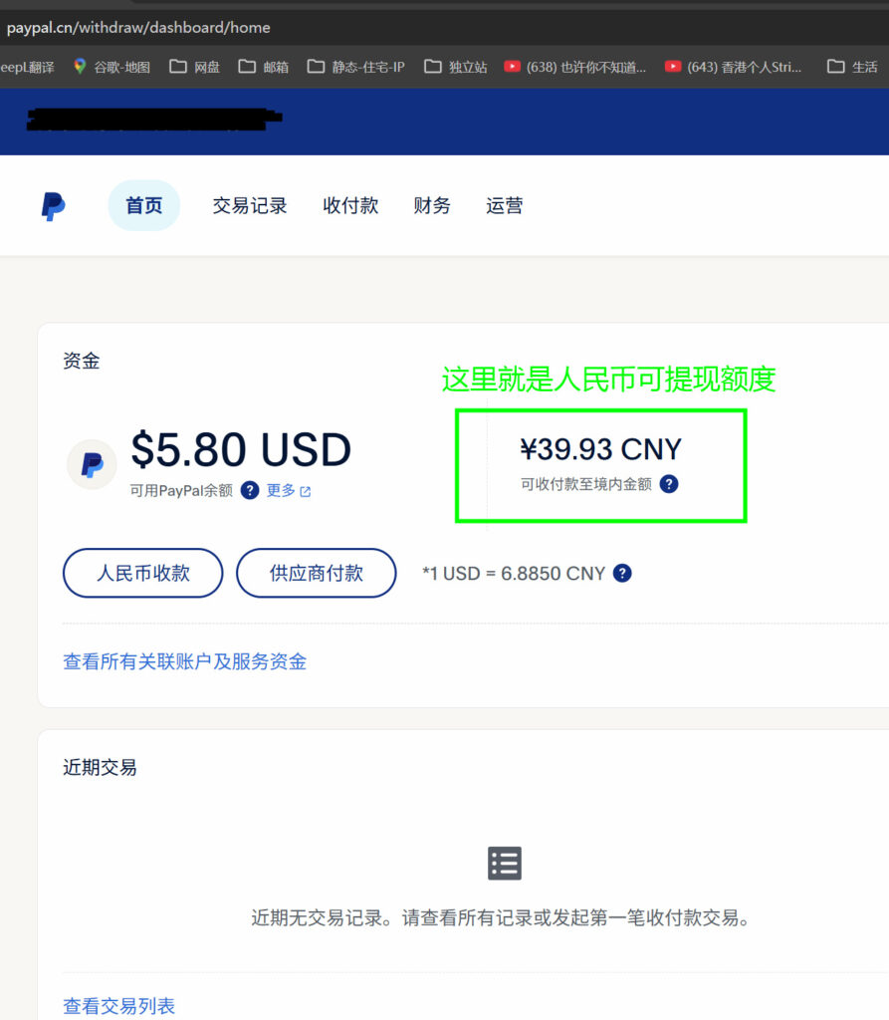Open the 更多 external link

coord(288,490)
